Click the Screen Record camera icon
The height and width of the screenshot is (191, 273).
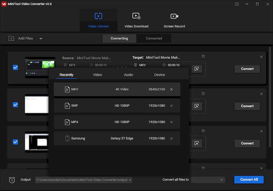tap(174, 16)
